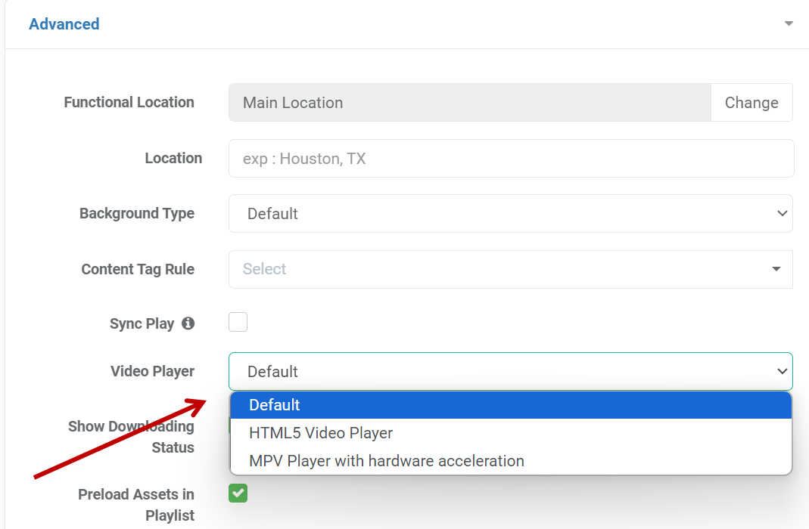Open the Background Type dropdown
The height and width of the screenshot is (529, 809).
510,214
